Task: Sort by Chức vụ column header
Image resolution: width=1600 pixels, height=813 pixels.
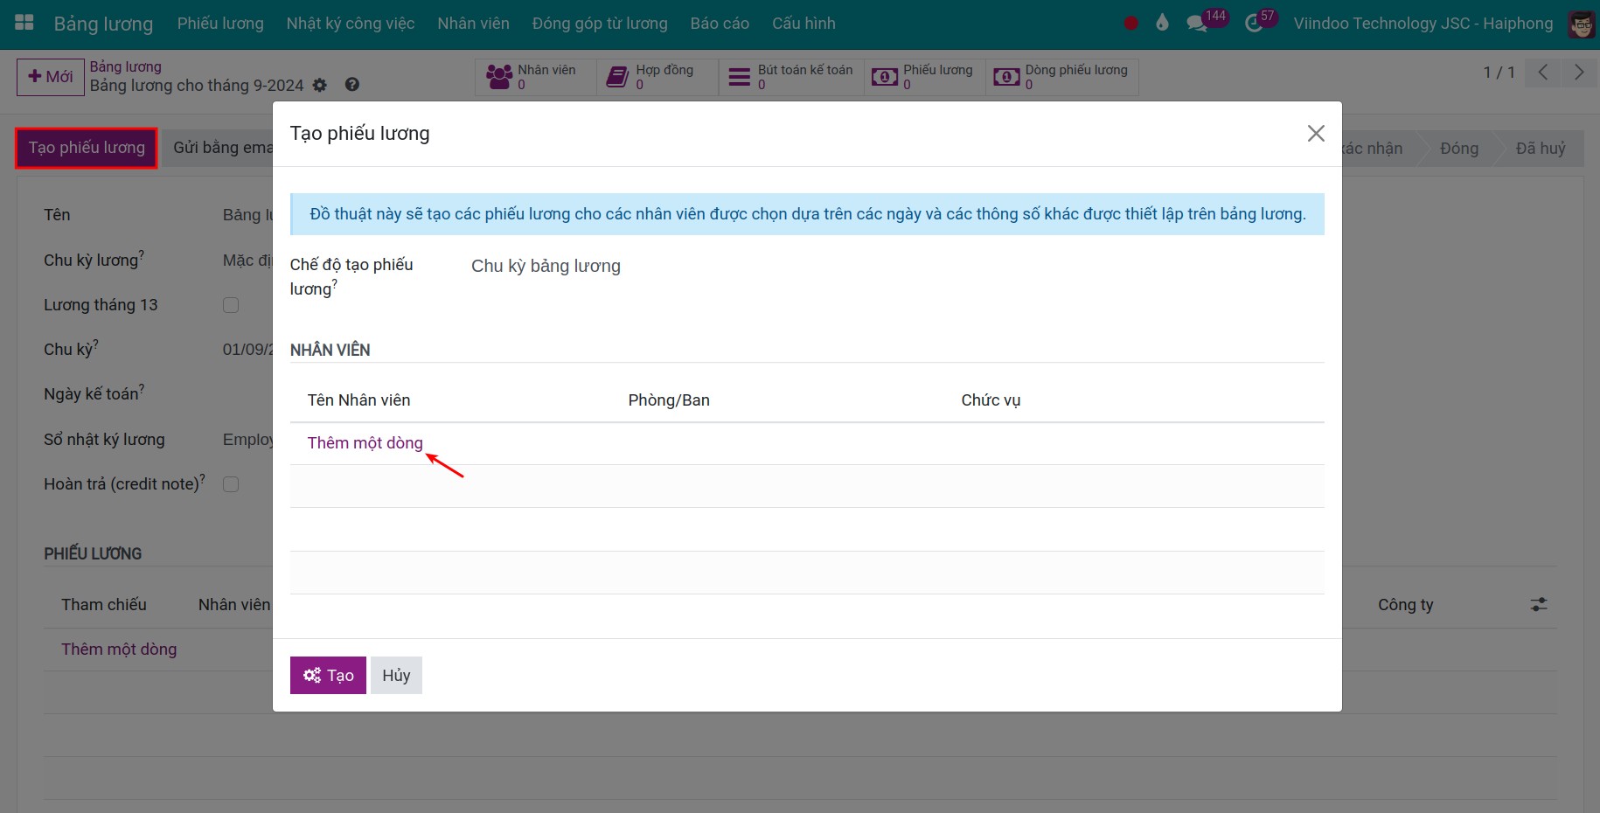Action: click(x=991, y=400)
